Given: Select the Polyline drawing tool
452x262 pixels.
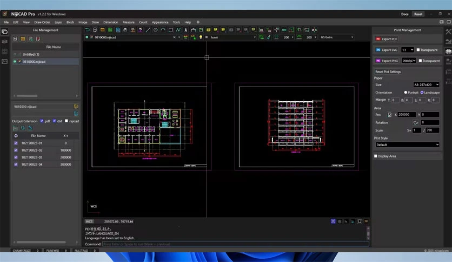Looking at the screenshot, I should click(x=178, y=30).
